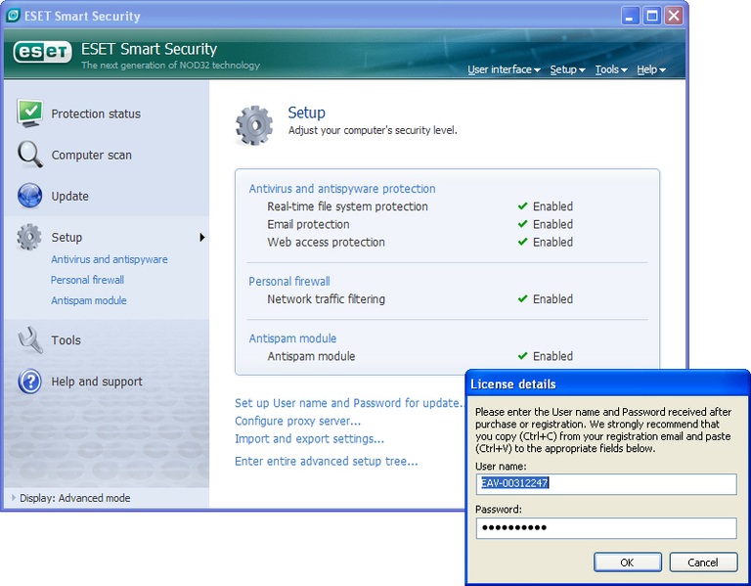
Task: Click Personal firewall heading in panel
Action: (289, 282)
